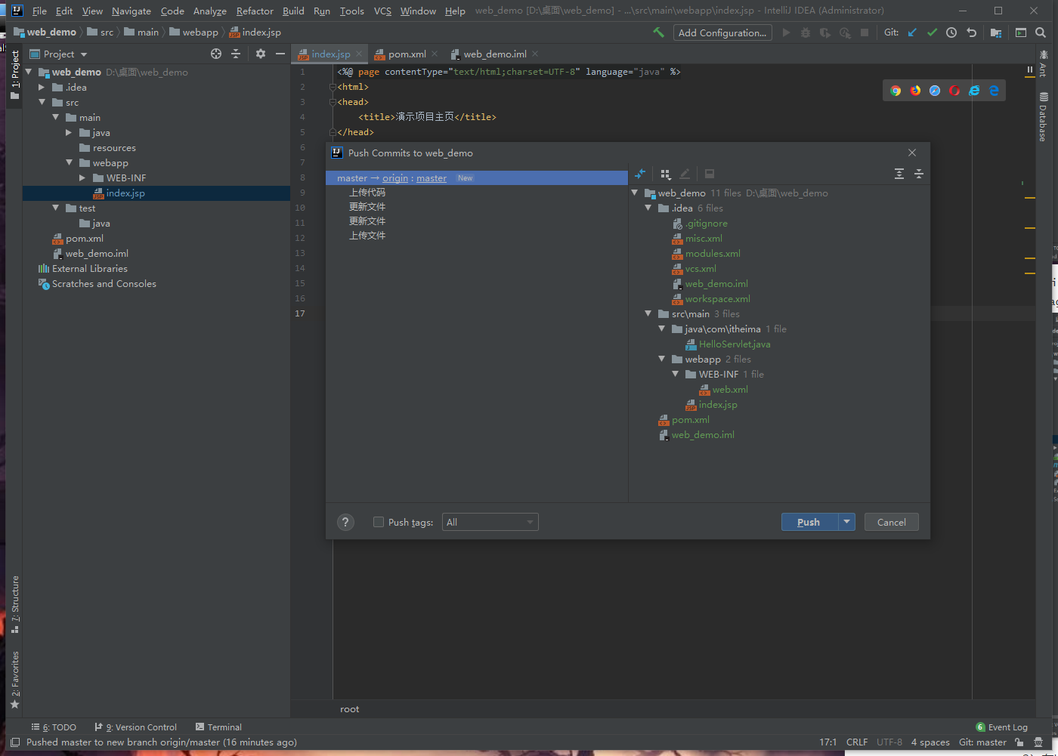
Task: Select commit 上传代码 in push list
Action: [x=367, y=193]
